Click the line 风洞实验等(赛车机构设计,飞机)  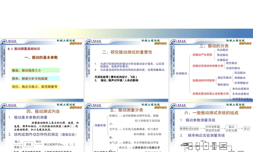click(x=116, y=77)
